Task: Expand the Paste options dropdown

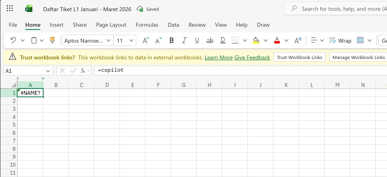Action: click(42, 40)
